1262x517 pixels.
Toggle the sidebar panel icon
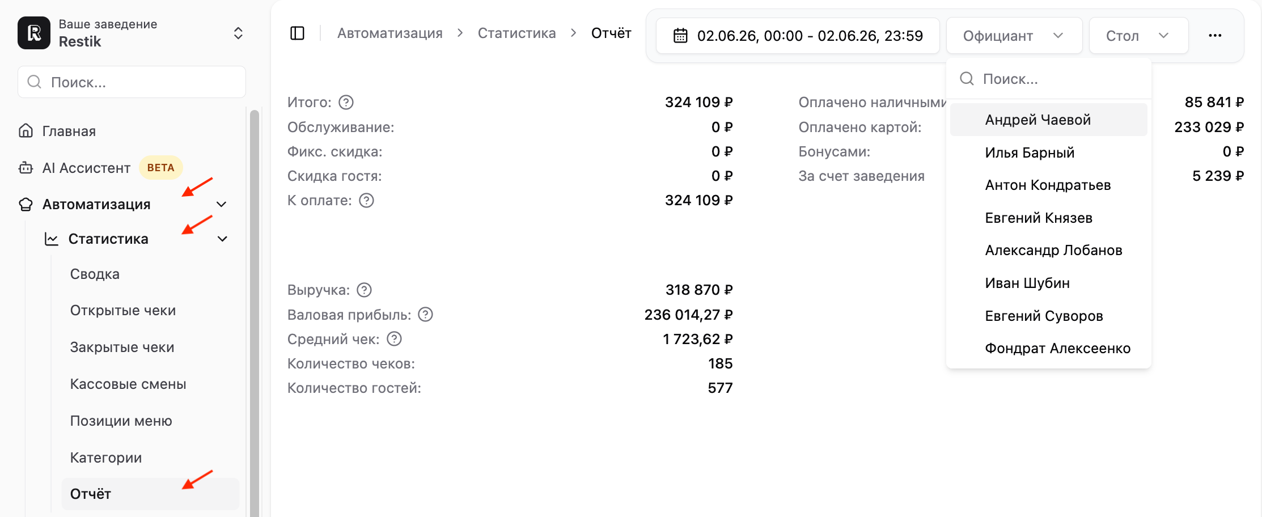click(x=297, y=33)
